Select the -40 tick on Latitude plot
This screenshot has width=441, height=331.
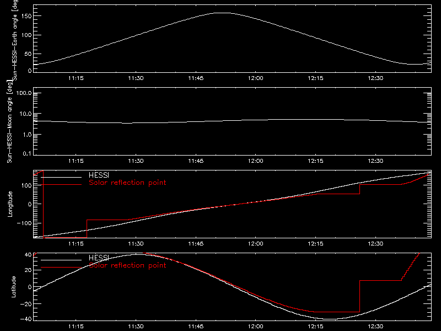pos(26,319)
